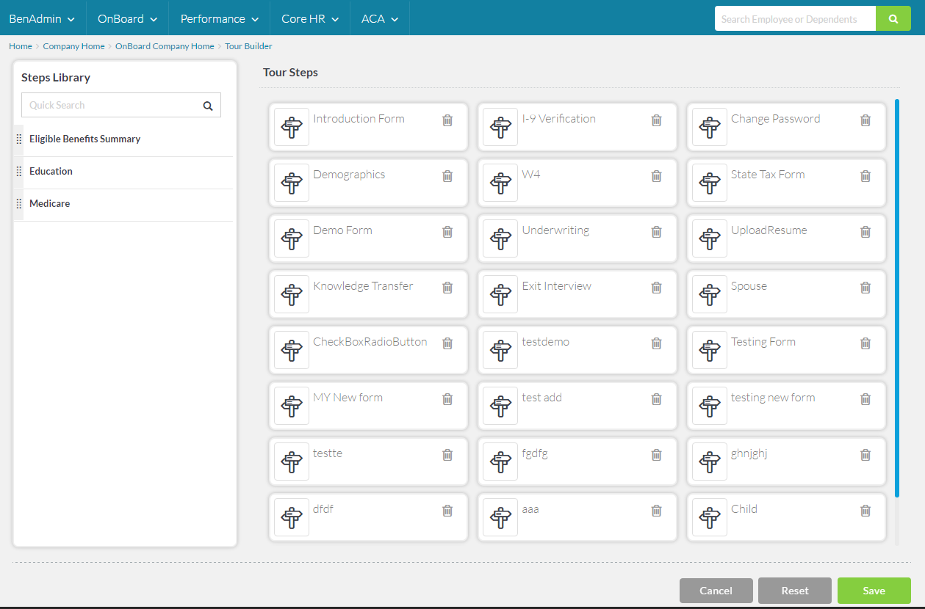Click the green search magnifier button
925x609 pixels.
tap(893, 19)
